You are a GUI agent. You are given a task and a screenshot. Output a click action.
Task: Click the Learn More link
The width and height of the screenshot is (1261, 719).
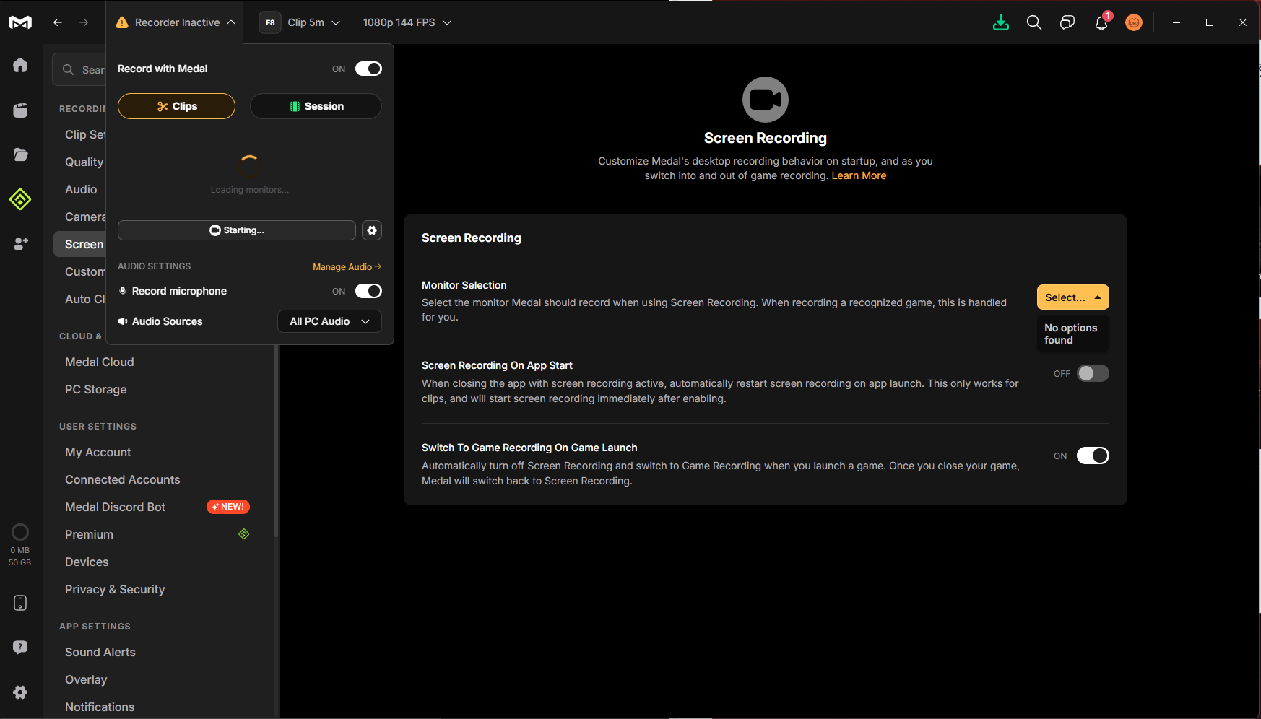pos(859,175)
